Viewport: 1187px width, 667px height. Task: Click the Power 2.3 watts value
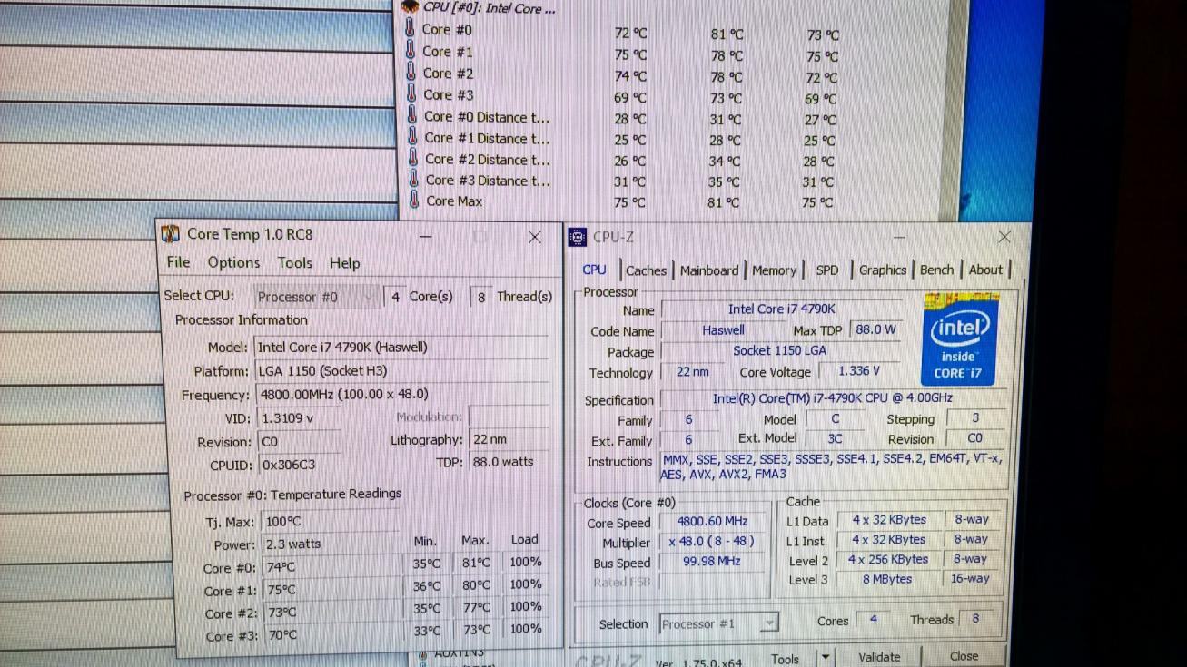(x=292, y=544)
